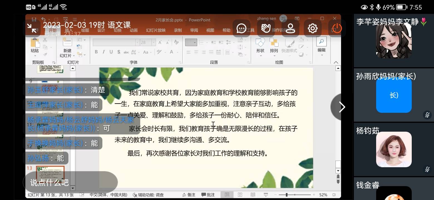Toggle Notes (备注) pane in status bar
The height and width of the screenshot is (200, 434).
(x=189, y=195)
